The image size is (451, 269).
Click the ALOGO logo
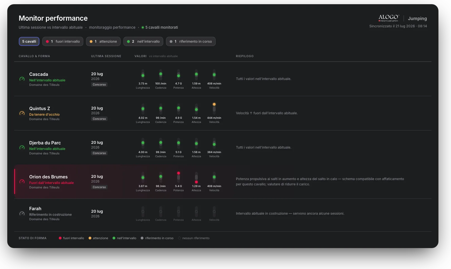[x=389, y=18]
